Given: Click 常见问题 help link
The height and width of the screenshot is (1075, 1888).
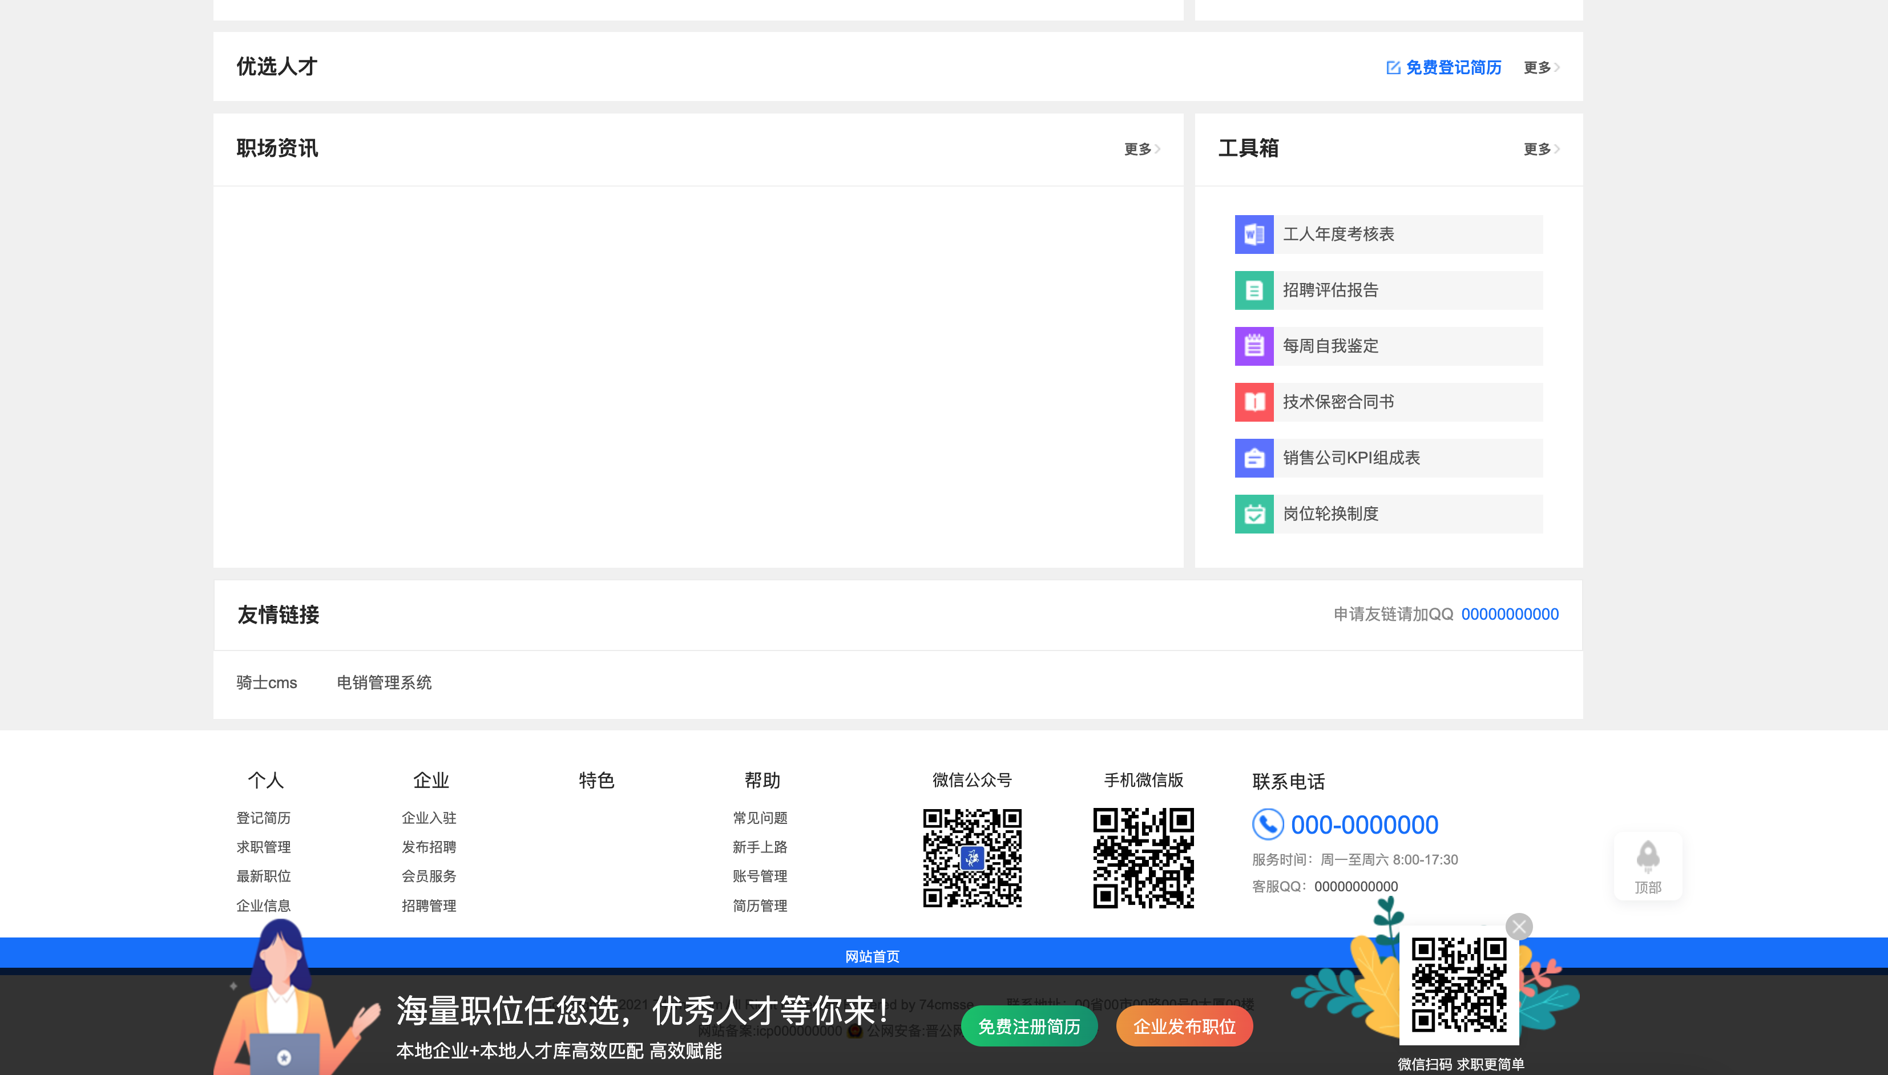Looking at the screenshot, I should (760, 818).
